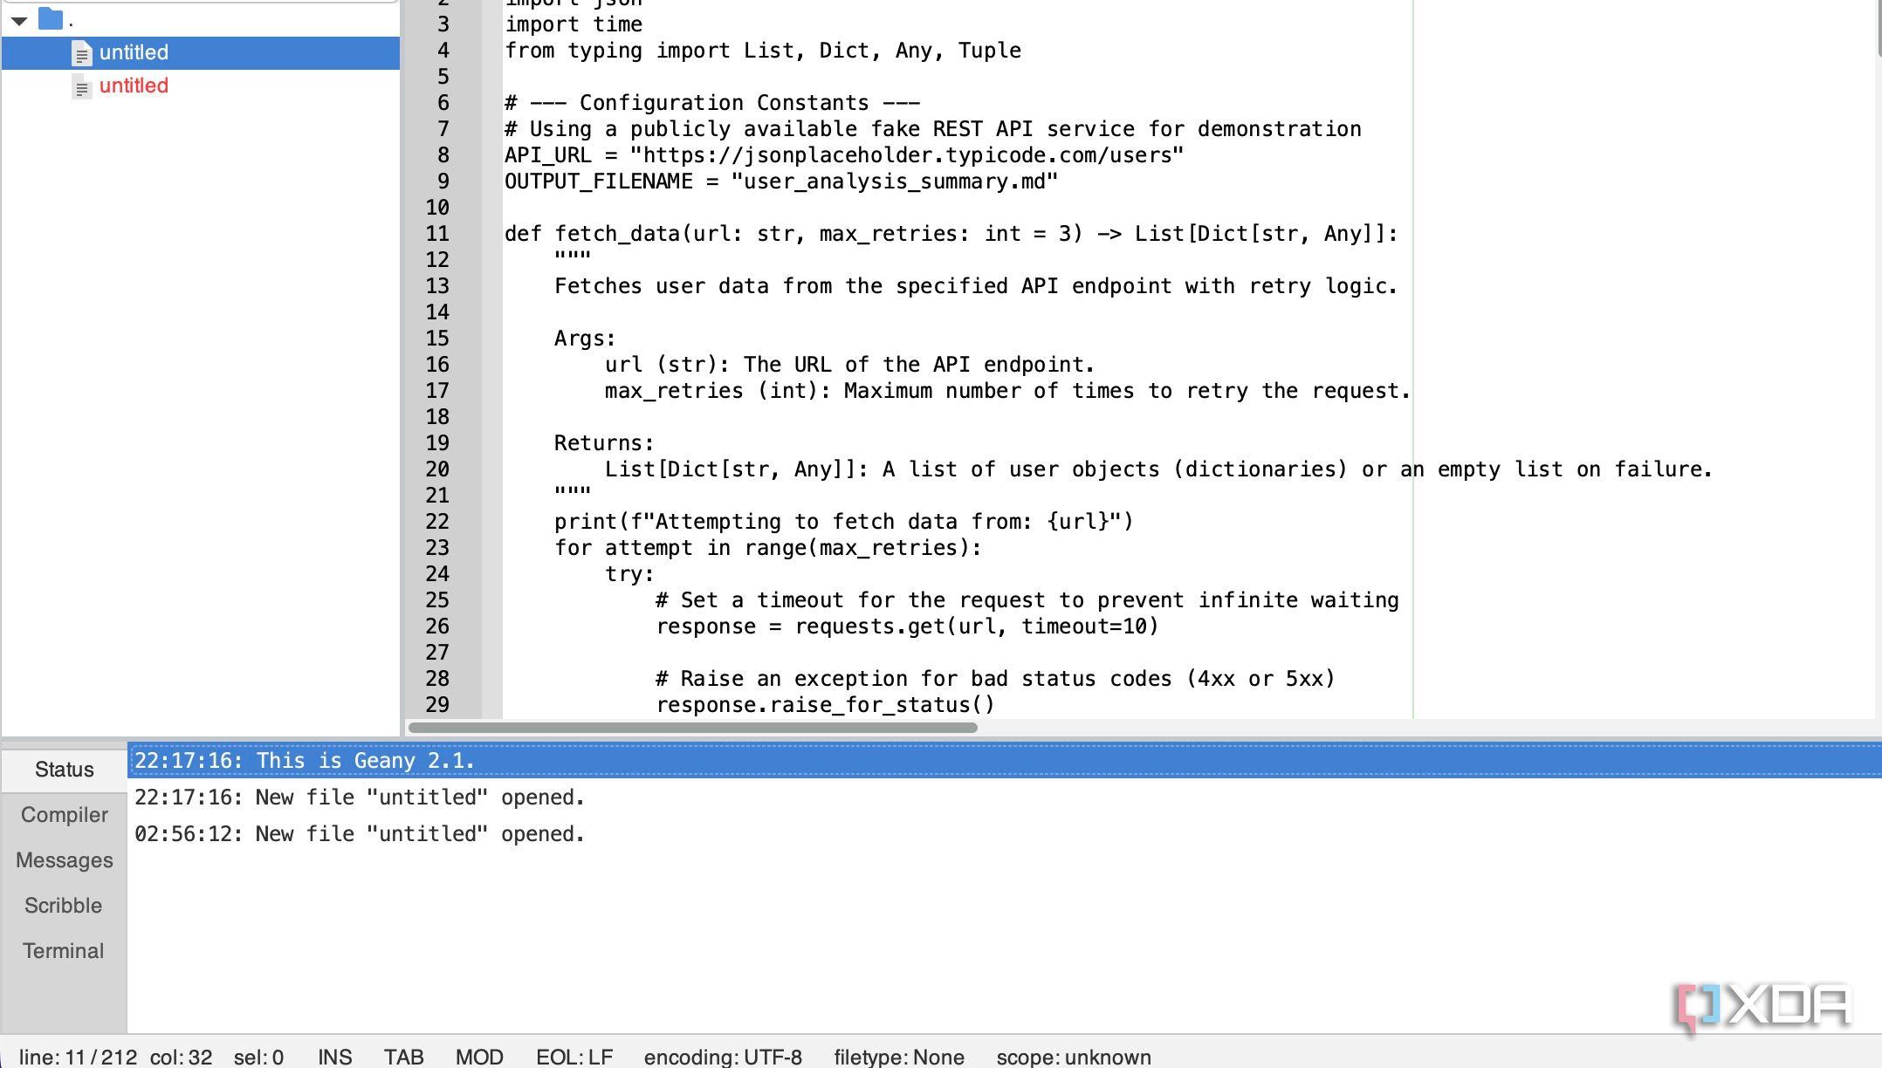Screen dimensions: 1882x1068
Task: Switch to the Status tab
Action: click(64, 770)
